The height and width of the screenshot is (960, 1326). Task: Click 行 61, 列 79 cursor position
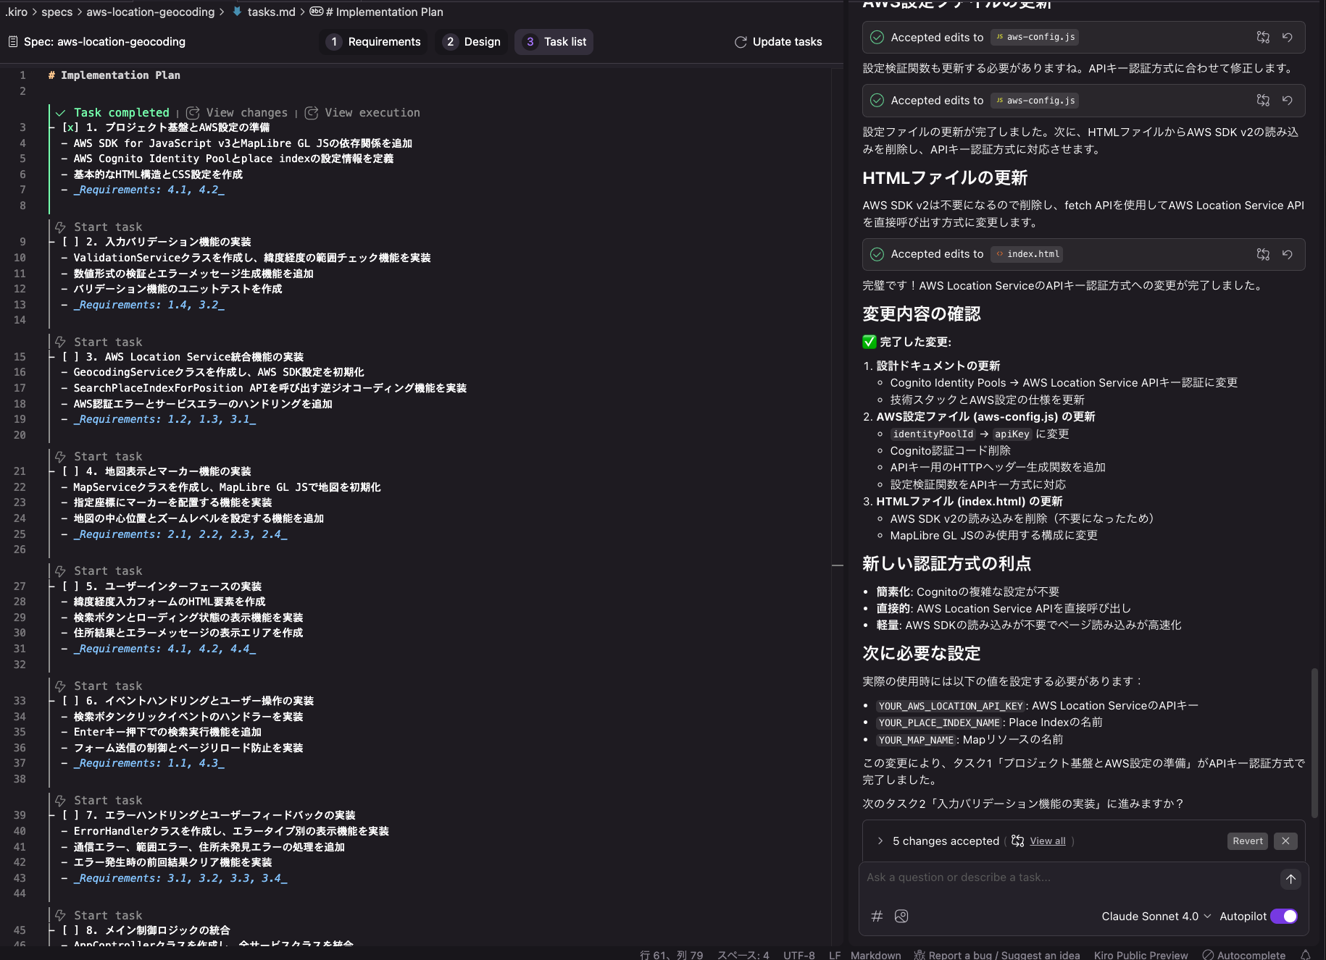click(671, 955)
